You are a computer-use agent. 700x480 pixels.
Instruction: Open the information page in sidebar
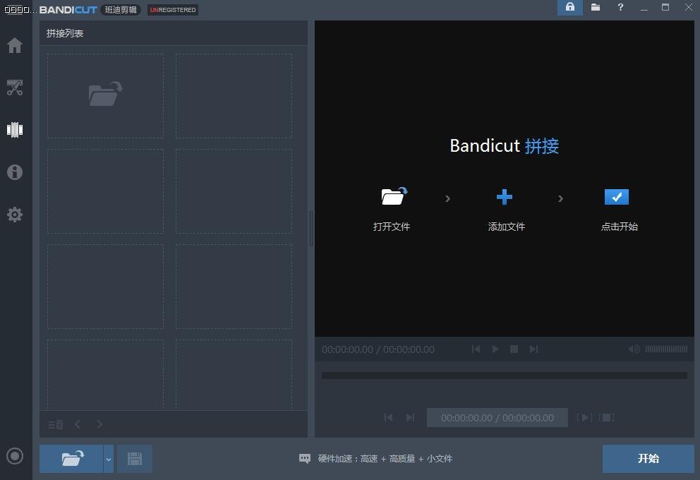coord(15,172)
